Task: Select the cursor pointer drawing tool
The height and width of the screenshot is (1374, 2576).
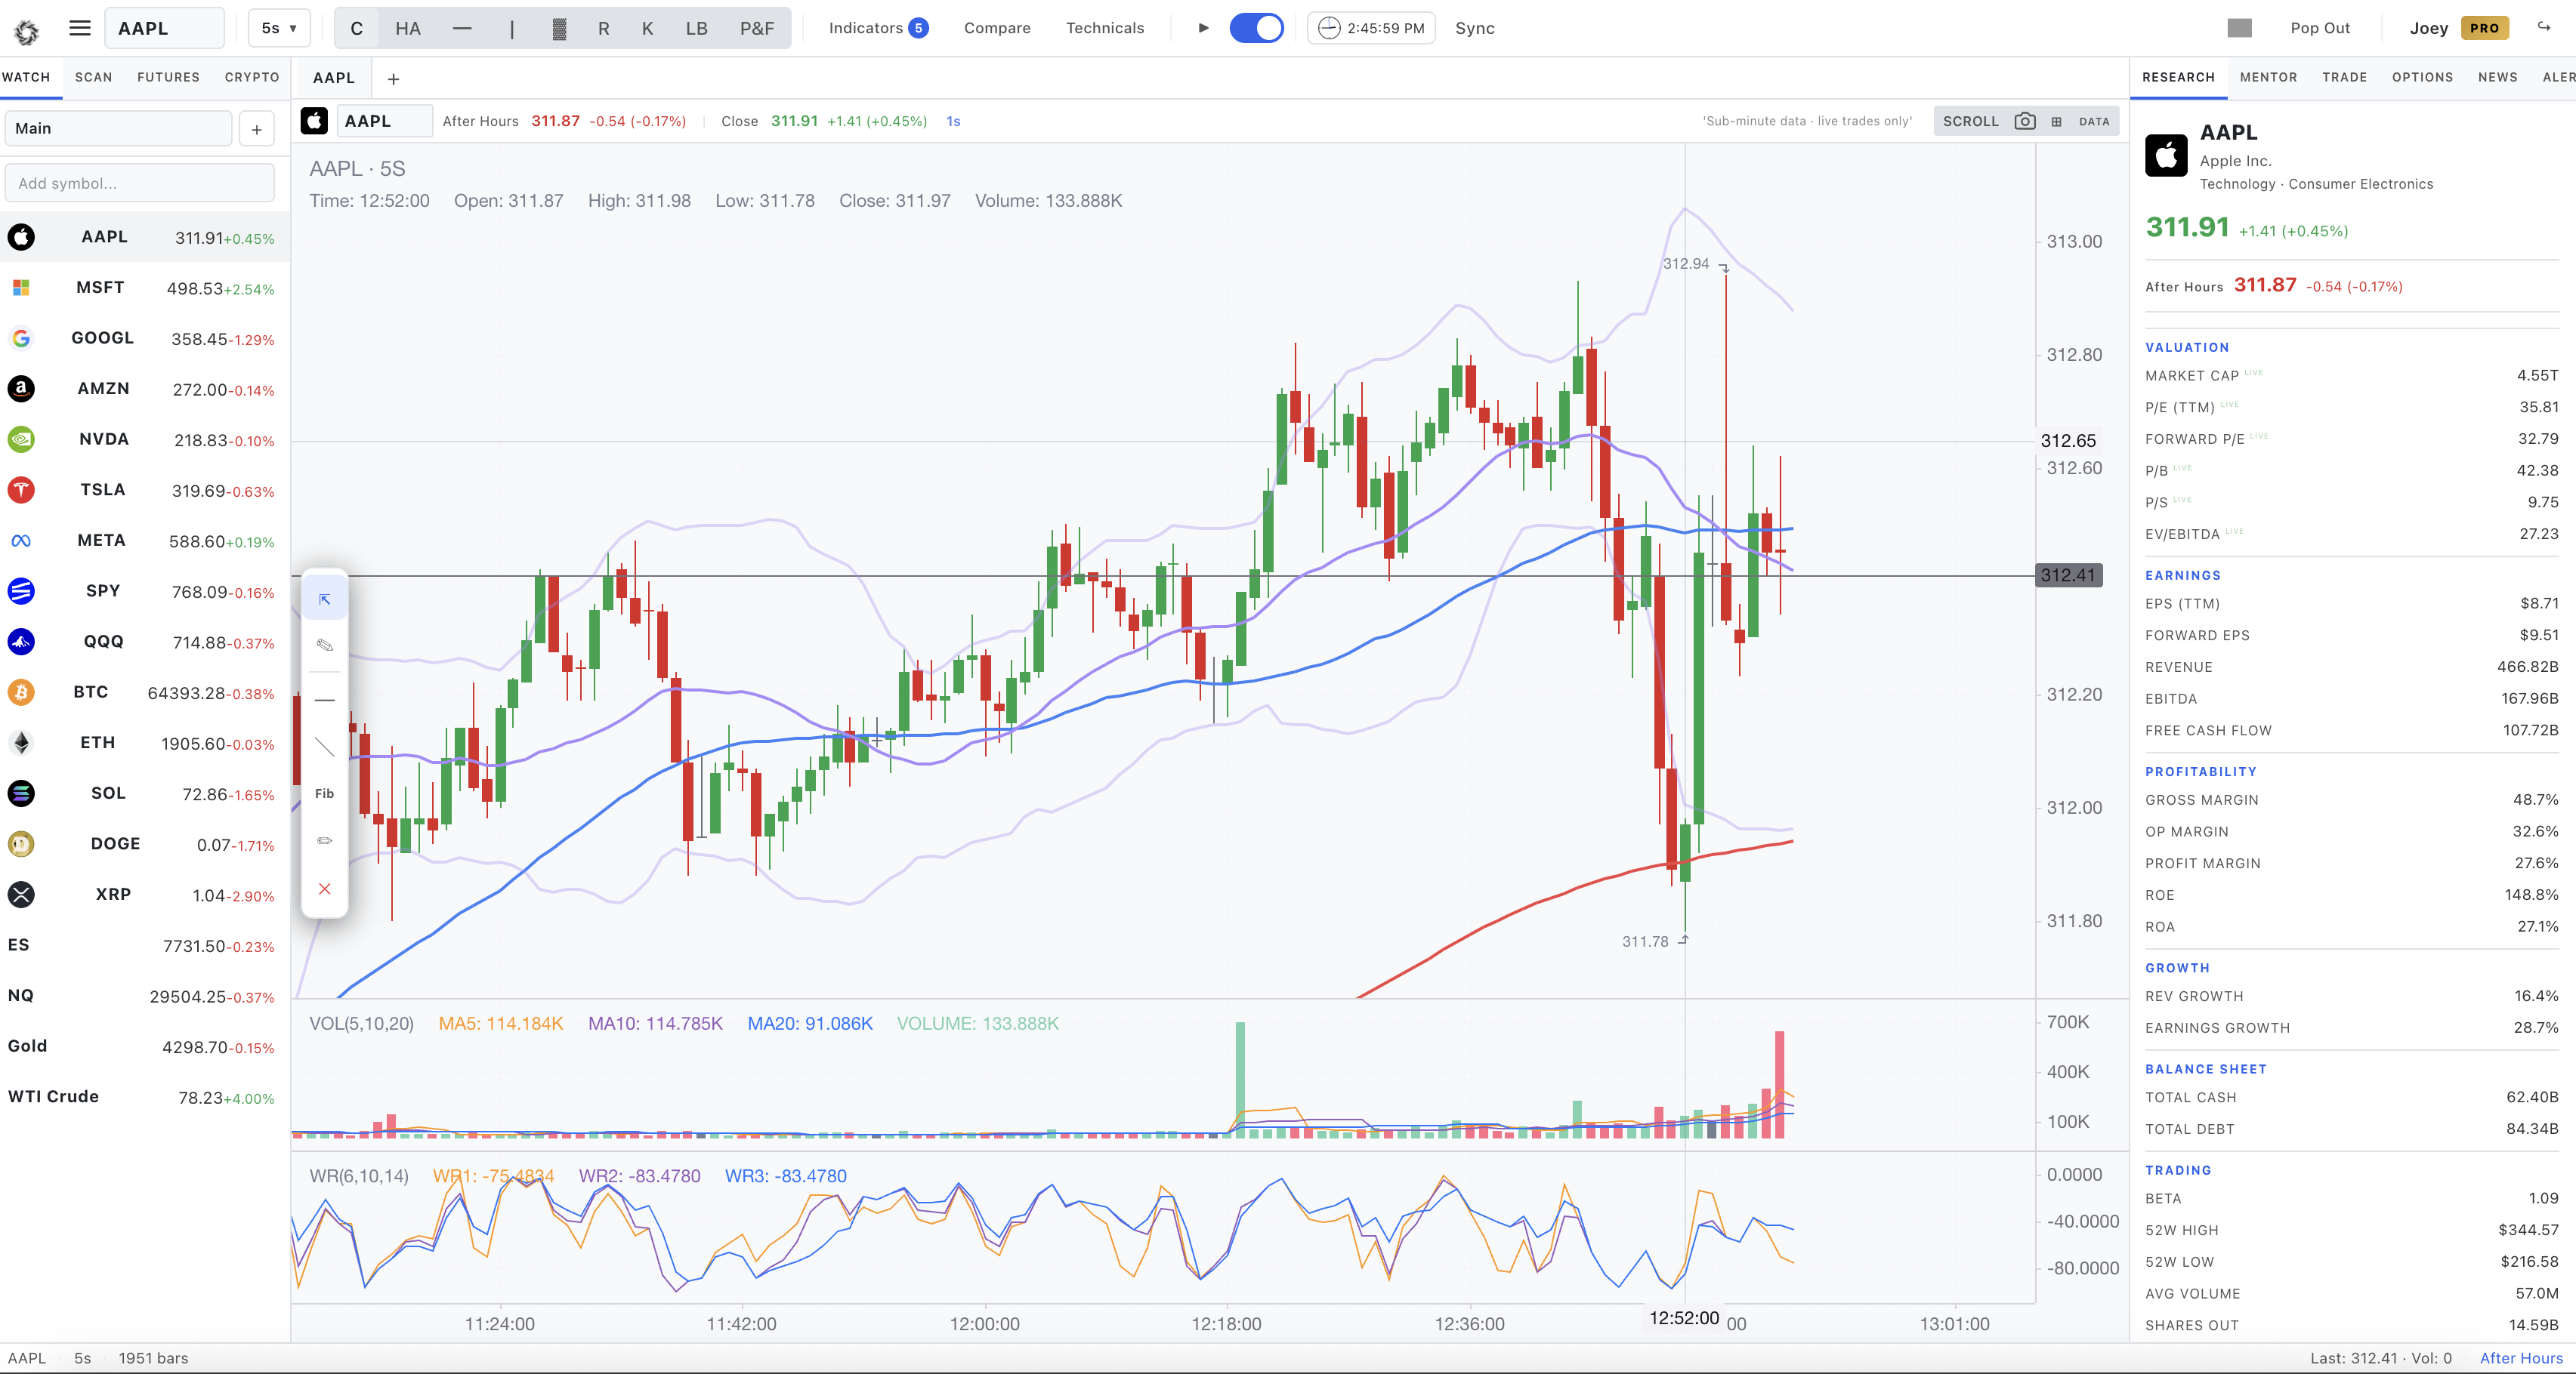Action: coord(324,599)
